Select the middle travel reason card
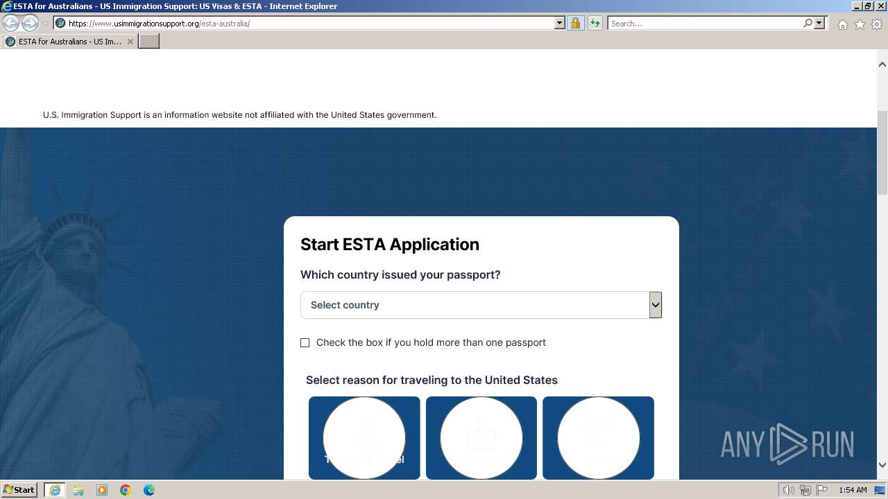 (481, 438)
